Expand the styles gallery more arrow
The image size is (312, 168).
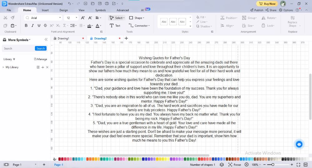(x=190, y=26)
